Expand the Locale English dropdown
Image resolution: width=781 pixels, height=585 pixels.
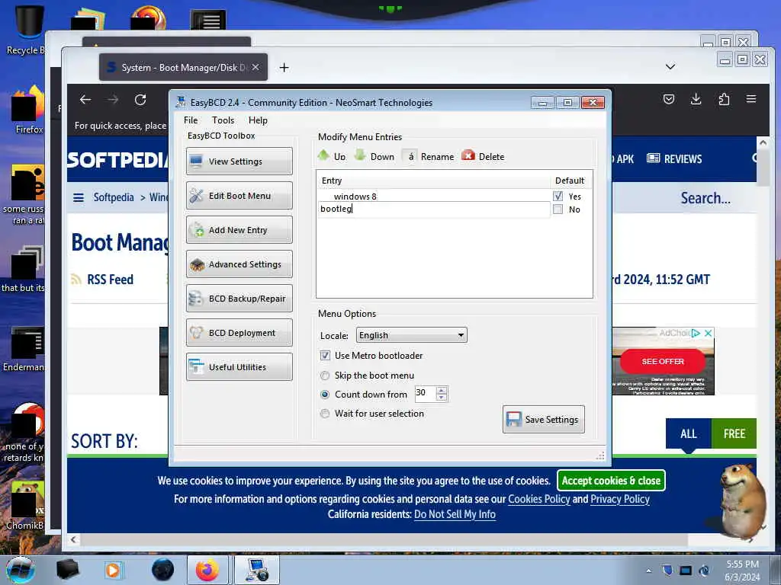pos(411,335)
